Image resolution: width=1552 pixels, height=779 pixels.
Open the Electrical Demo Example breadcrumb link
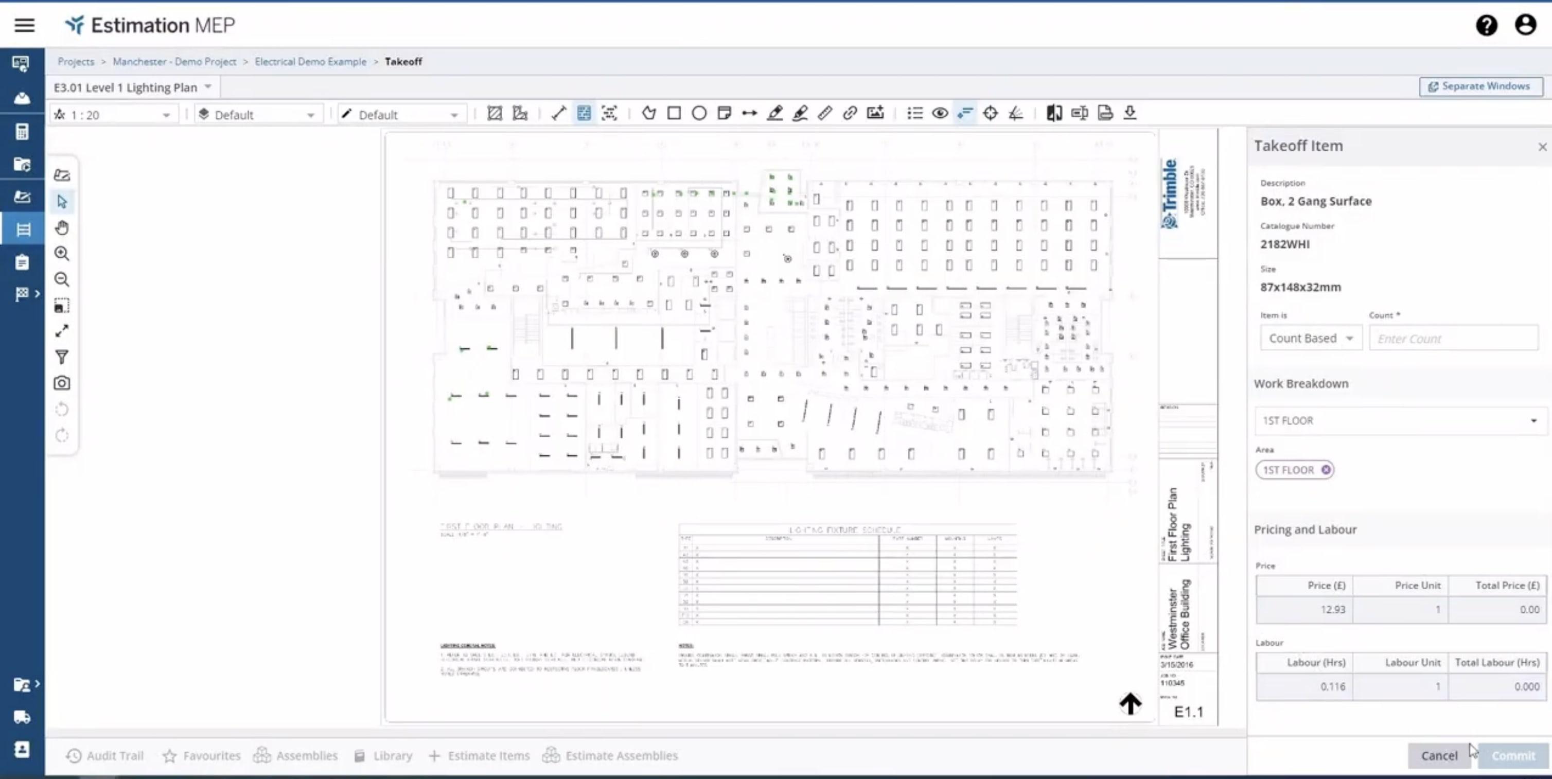tap(310, 61)
